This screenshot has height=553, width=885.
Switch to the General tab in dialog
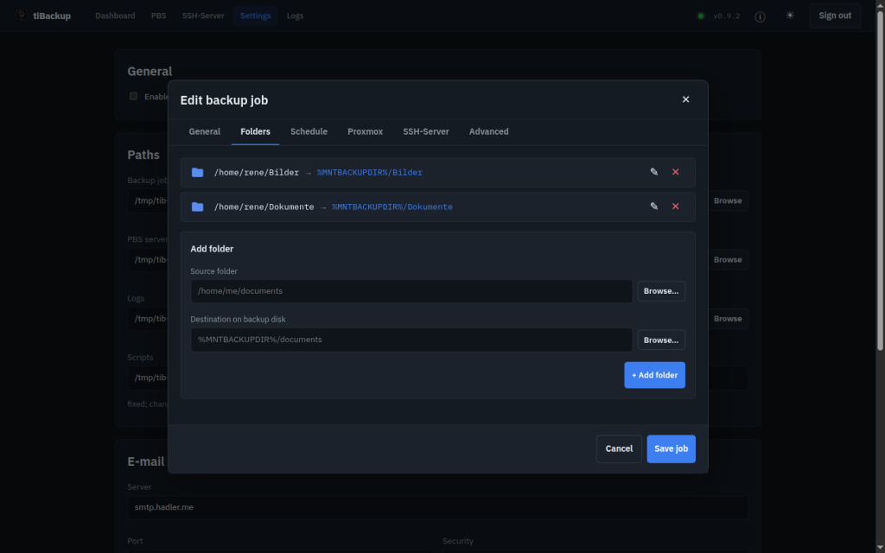pos(204,131)
